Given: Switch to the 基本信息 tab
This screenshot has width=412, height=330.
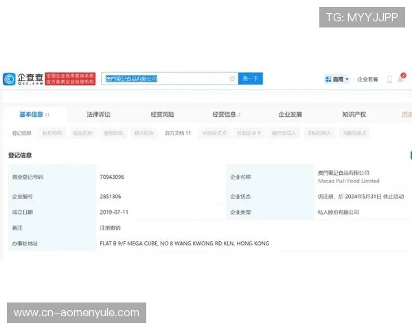Looking at the screenshot, I should pyautogui.click(x=34, y=115).
